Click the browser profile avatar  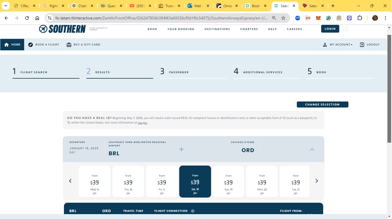[x=375, y=18]
